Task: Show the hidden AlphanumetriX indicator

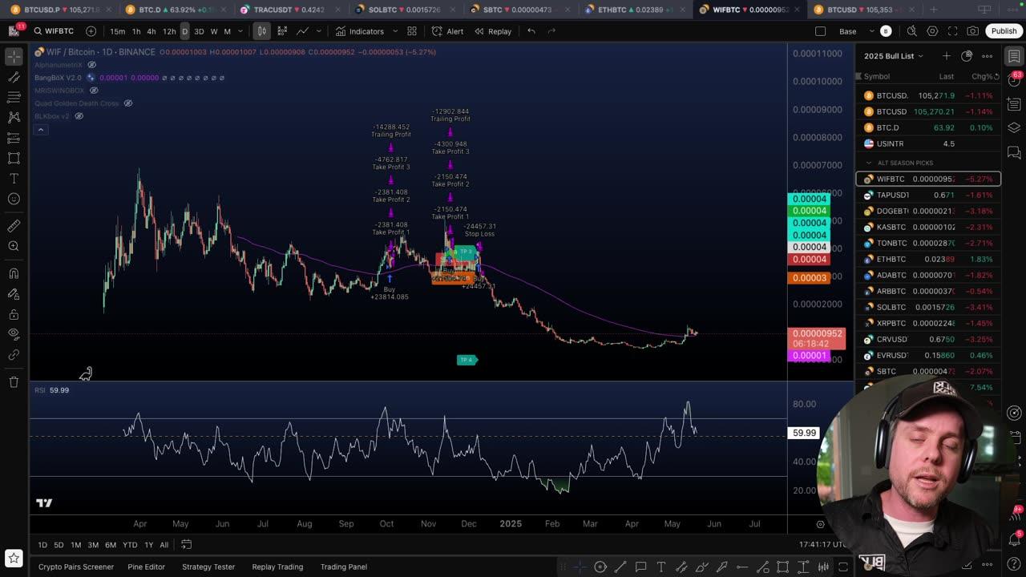Action: [91, 65]
